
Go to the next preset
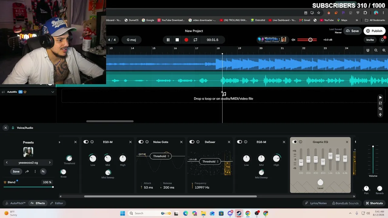pos(50,163)
